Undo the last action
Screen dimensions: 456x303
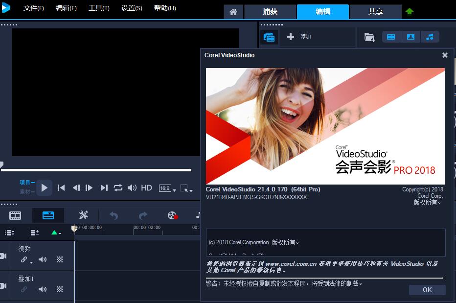pyautogui.click(x=114, y=216)
